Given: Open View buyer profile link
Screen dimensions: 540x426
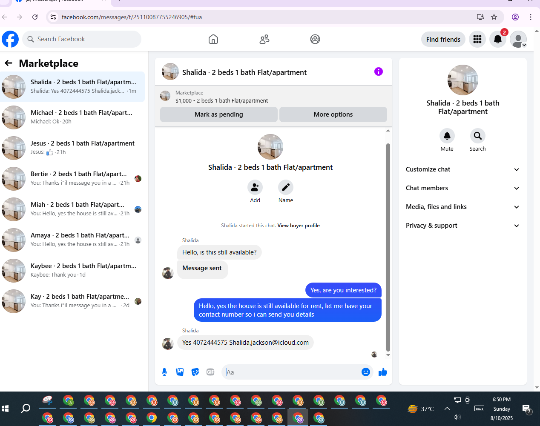Looking at the screenshot, I should click(299, 226).
